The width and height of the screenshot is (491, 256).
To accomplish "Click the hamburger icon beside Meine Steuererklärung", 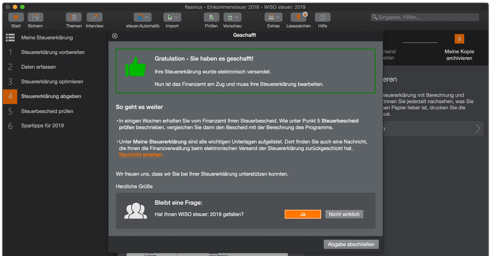I will coord(10,37).
